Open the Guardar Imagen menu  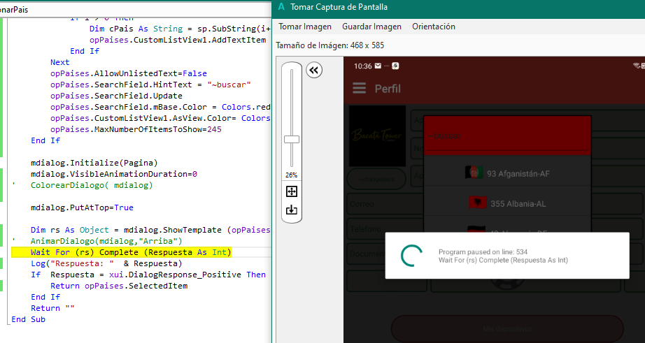tap(371, 27)
